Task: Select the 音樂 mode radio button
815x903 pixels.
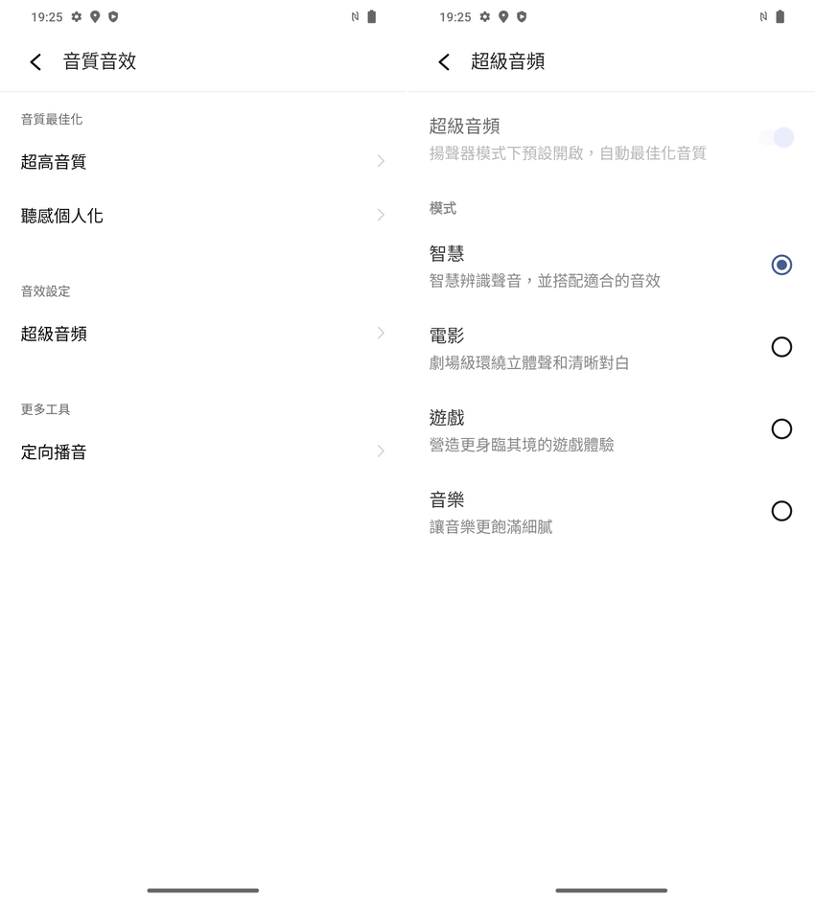Action: (781, 511)
